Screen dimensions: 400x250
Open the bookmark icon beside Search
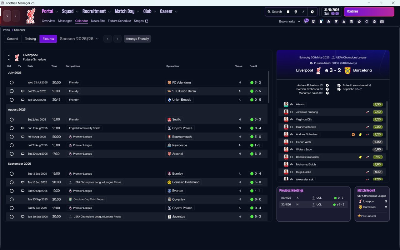[288, 12]
